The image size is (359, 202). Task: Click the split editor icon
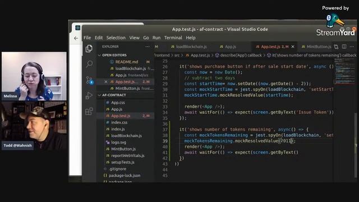point(344,47)
